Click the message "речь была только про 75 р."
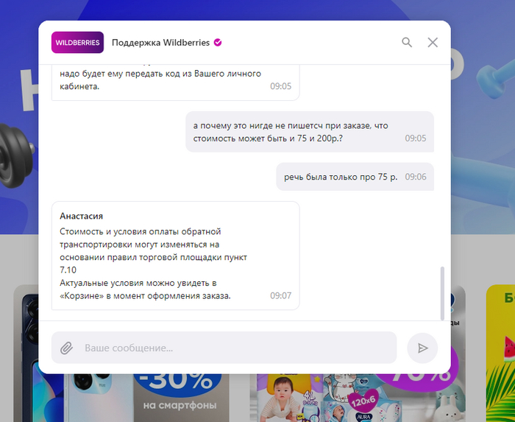This screenshot has height=422, width=515. pyautogui.click(x=355, y=177)
